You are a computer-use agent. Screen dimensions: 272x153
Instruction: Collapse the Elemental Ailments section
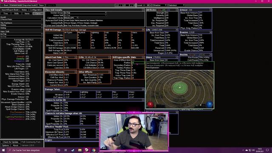click(76, 72)
